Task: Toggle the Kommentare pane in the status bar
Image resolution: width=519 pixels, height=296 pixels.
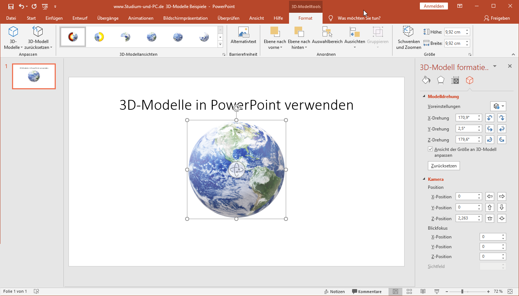Action: click(367, 292)
